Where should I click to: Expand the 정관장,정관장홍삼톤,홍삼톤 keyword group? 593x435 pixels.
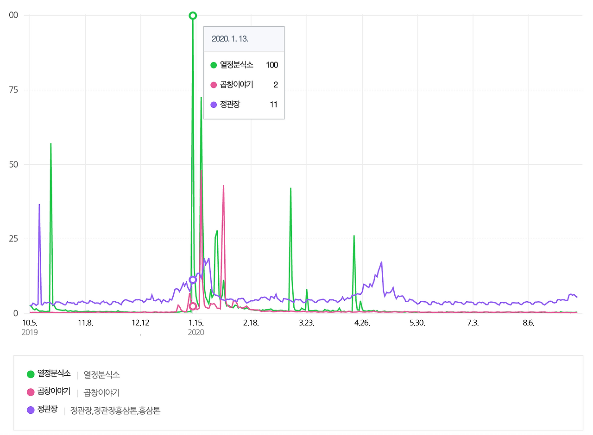pyautogui.click(x=115, y=410)
